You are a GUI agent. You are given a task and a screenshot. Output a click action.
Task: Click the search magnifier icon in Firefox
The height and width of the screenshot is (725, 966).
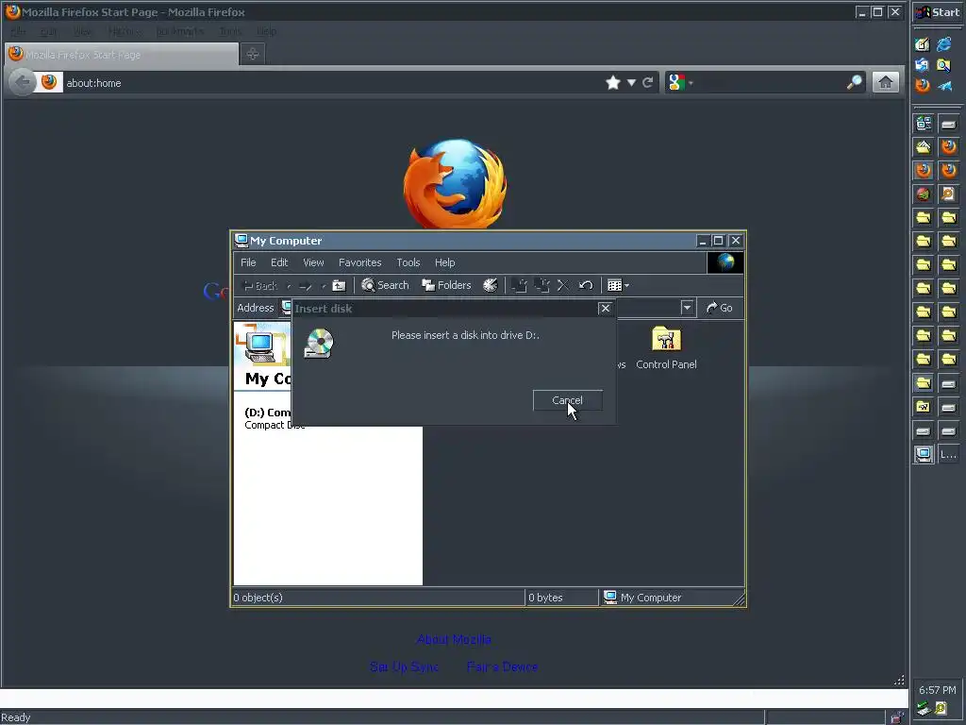(x=855, y=83)
